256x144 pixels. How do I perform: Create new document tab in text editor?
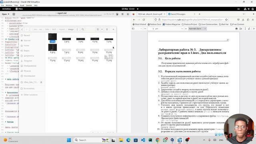pyautogui.click(x=14, y=14)
